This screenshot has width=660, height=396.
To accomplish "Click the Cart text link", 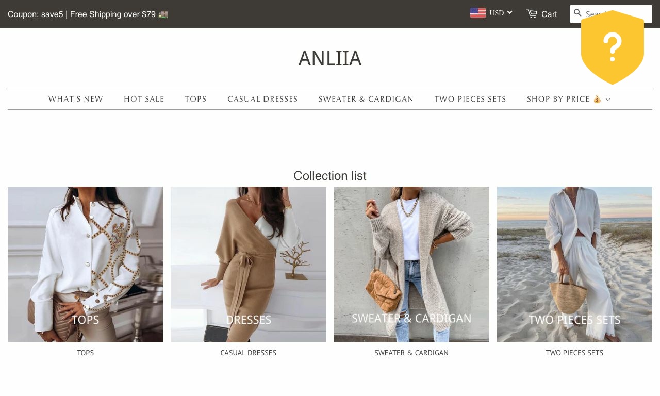I will [x=549, y=14].
